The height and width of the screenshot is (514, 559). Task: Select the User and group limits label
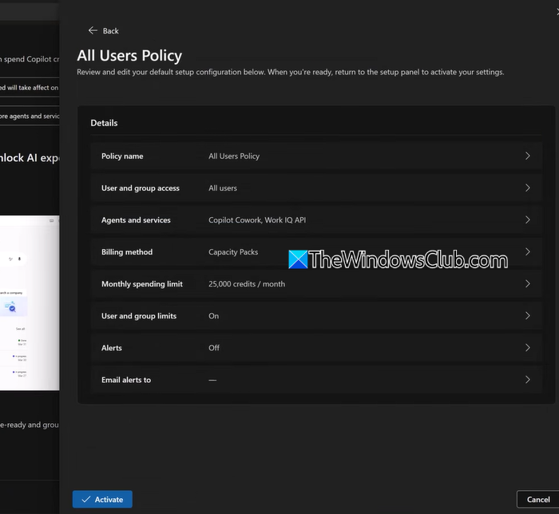point(139,316)
